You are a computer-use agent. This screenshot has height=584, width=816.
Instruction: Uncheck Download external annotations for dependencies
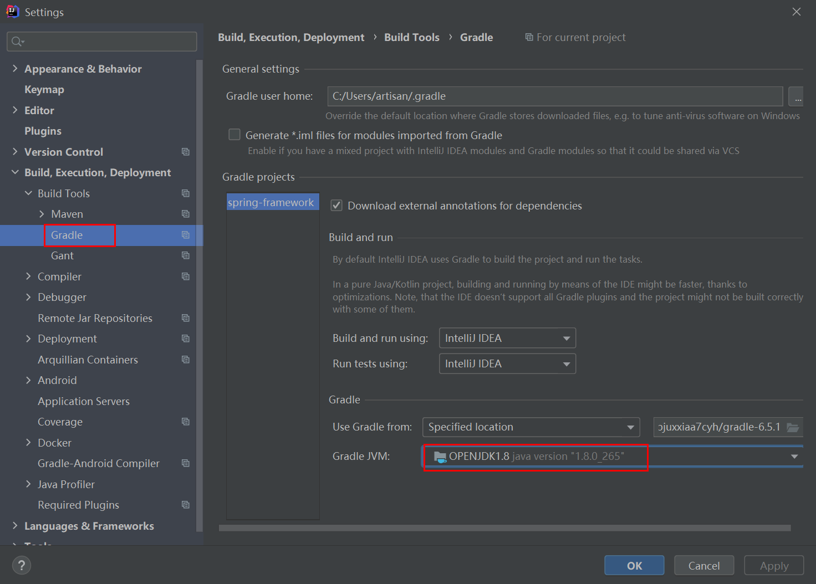(x=336, y=206)
